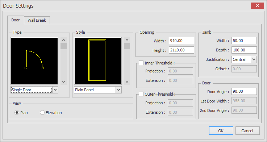267x142 pixels.
Task: Select the Door tab
Action: 16,20
